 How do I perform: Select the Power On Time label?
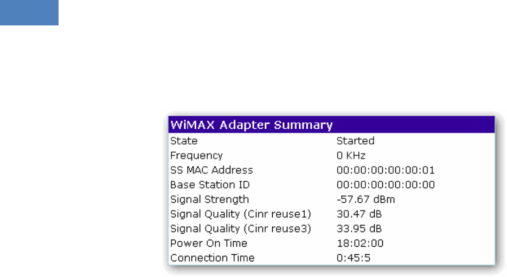tap(209, 243)
